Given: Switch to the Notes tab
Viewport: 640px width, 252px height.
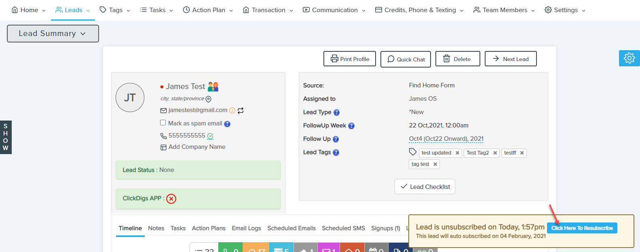Looking at the screenshot, I should 156,228.
